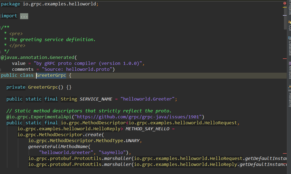This screenshot has height=174, width=291.
Task: Open the Database tool window tab
Action: (290, 46)
